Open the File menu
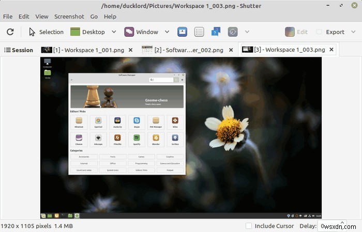The width and height of the screenshot is (362, 232). (8, 17)
